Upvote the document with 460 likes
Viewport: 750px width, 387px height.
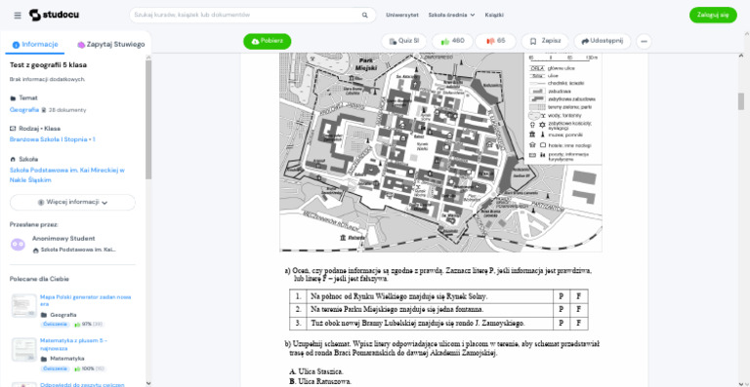(452, 41)
